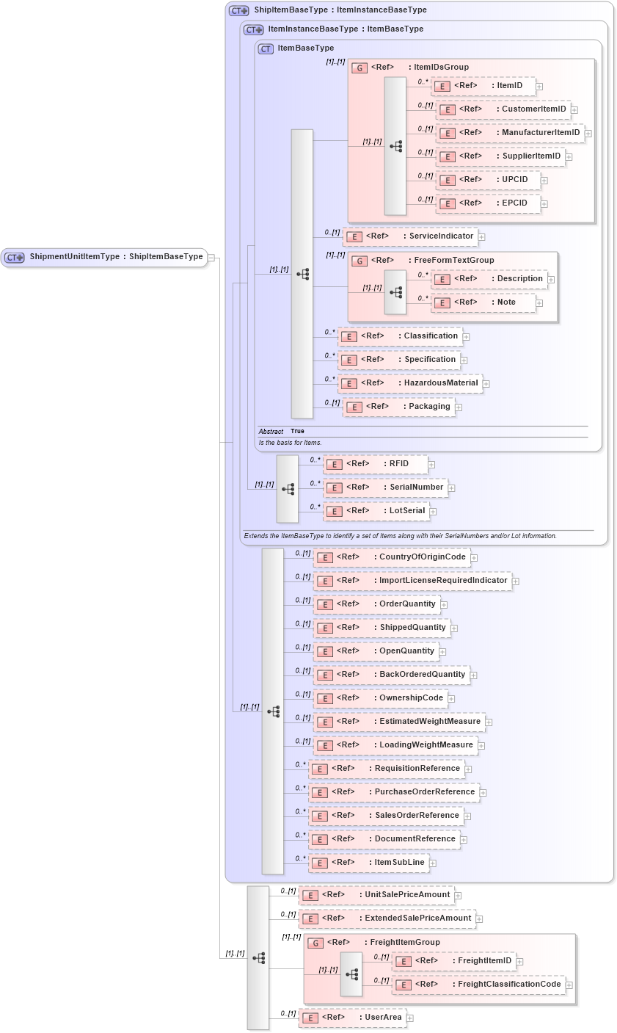Click the ItemIDsGroup group icon
617x1033 pixels.
click(x=359, y=67)
